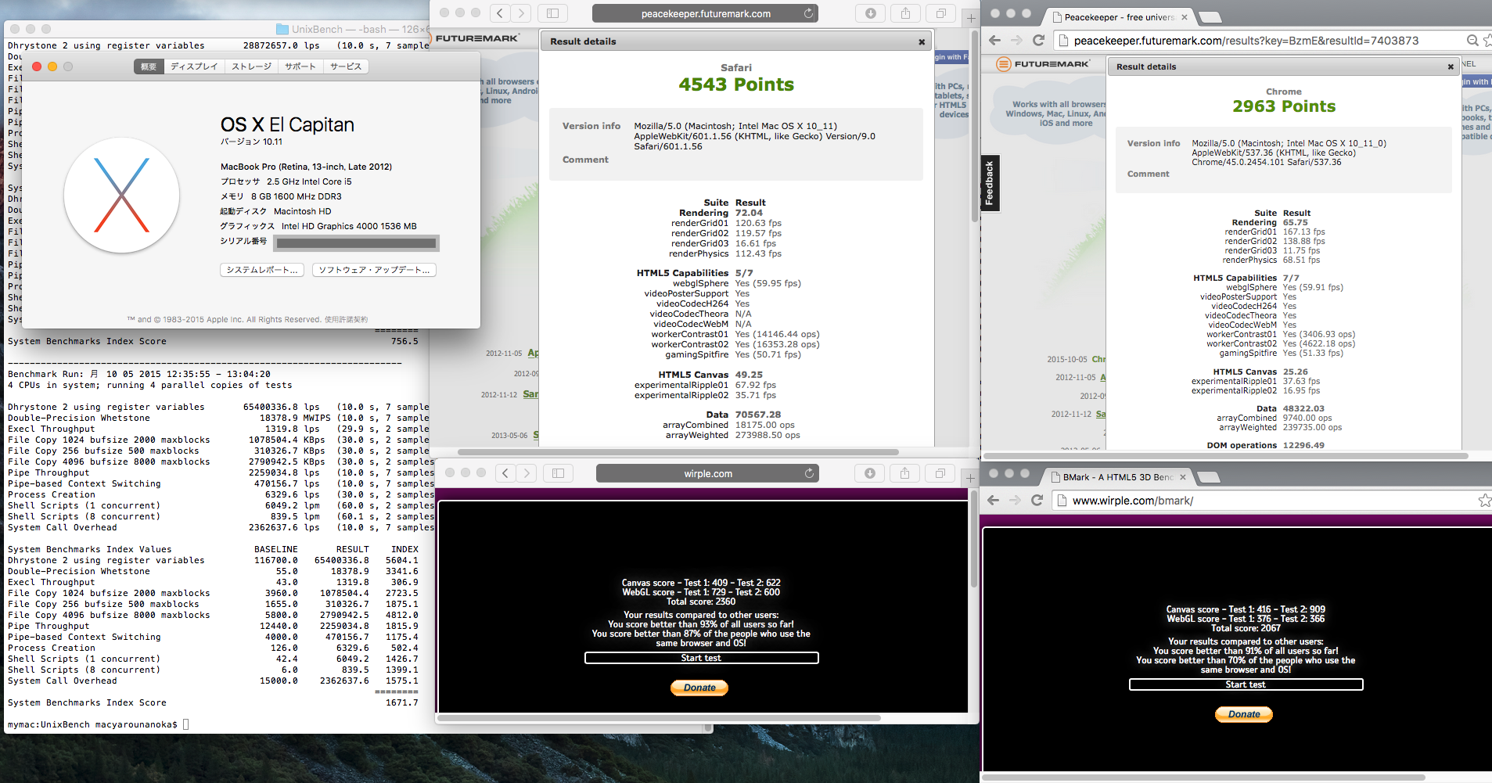The height and width of the screenshot is (783, 1492).
Task: Go back in the Chrome Peacekeeper window
Action: point(994,41)
